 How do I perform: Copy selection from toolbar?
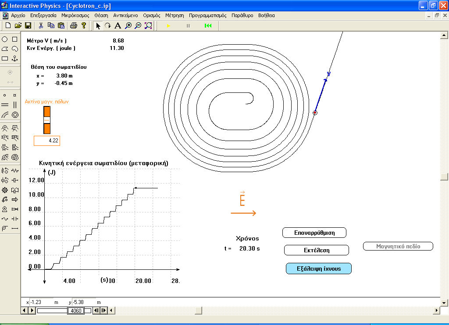coord(51,25)
